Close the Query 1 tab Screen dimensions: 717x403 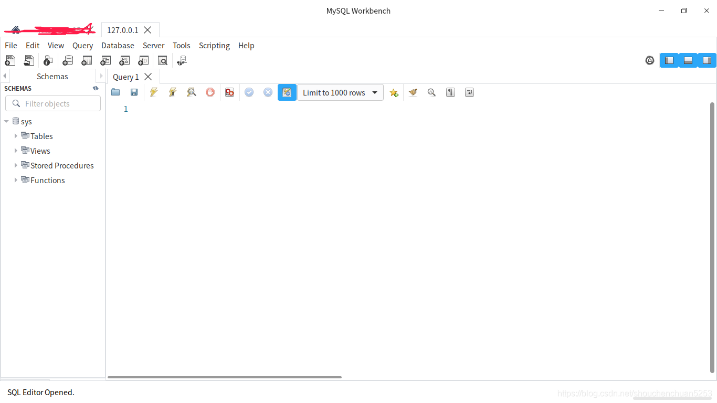click(x=148, y=77)
